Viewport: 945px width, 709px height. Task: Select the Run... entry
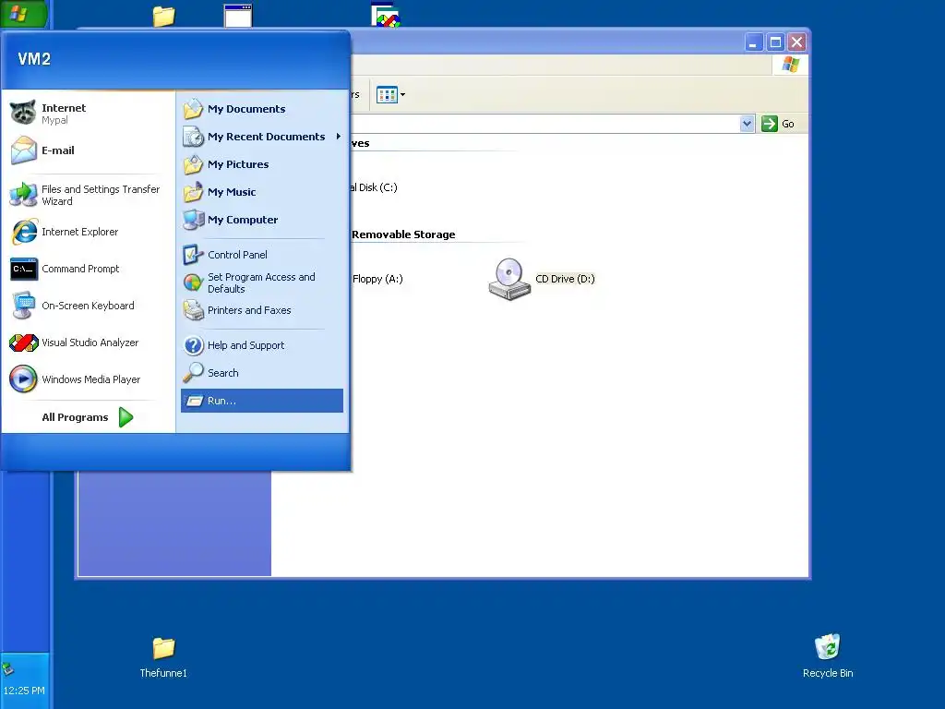pos(261,401)
